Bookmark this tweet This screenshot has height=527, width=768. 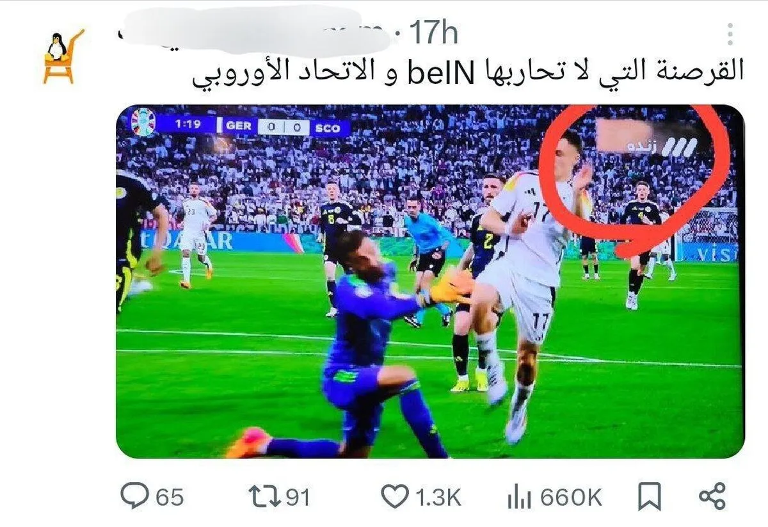point(650,496)
